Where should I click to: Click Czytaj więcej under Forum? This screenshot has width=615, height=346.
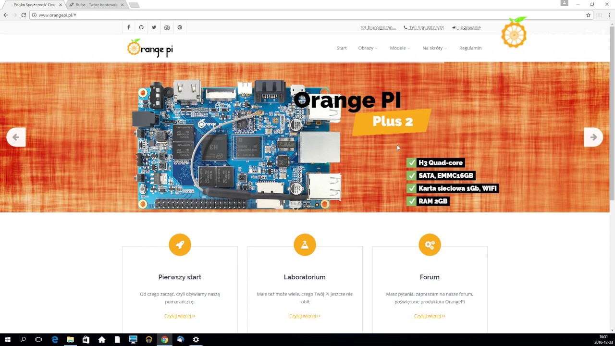(x=430, y=316)
